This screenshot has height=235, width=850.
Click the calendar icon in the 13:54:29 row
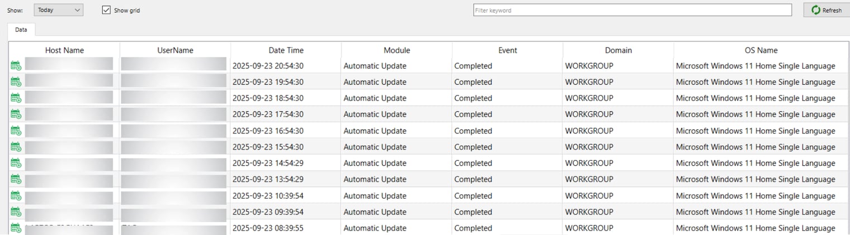pos(16,179)
